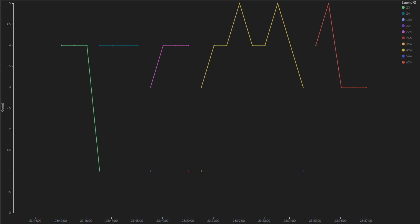This screenshot has width=420, height=224.
Task: Toggle series 23 in the legend
Action: (x=406, y=7)
